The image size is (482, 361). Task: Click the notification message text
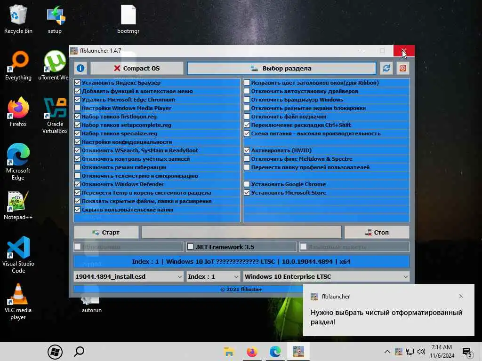point(386,317)
